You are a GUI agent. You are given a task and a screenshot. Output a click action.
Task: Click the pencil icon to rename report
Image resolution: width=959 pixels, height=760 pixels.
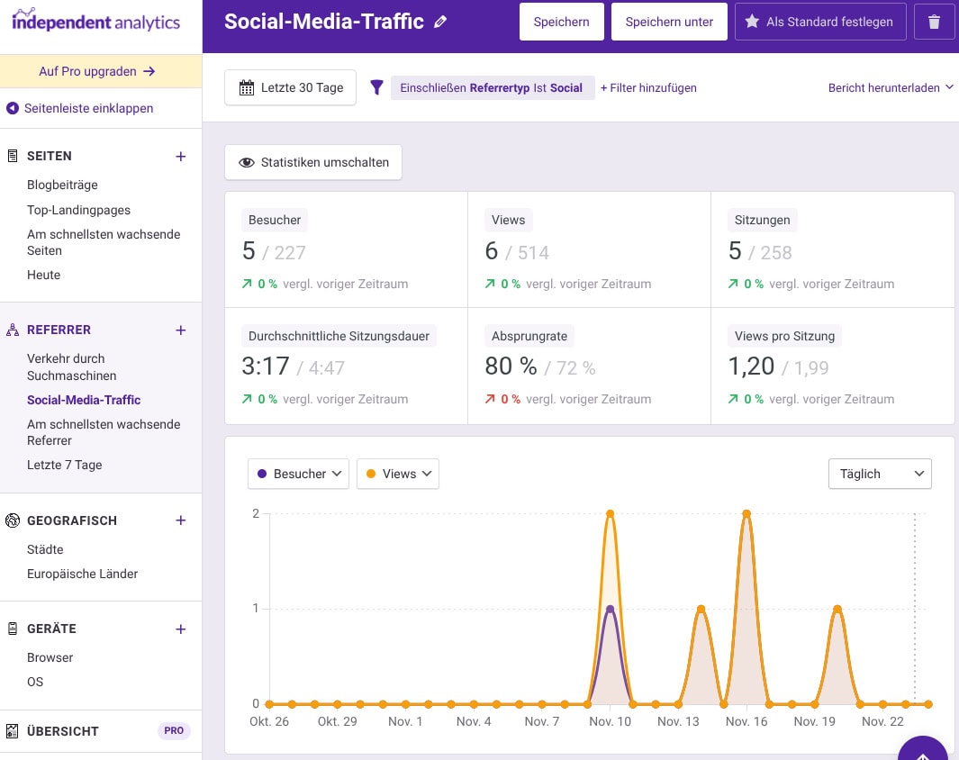pyautogui.click(x=440, y=22)
